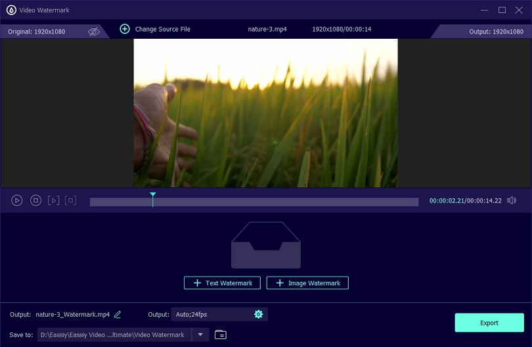532x347 pixels.
Task: Click the plus icon for Change Source File
Action: coord(125,29)
